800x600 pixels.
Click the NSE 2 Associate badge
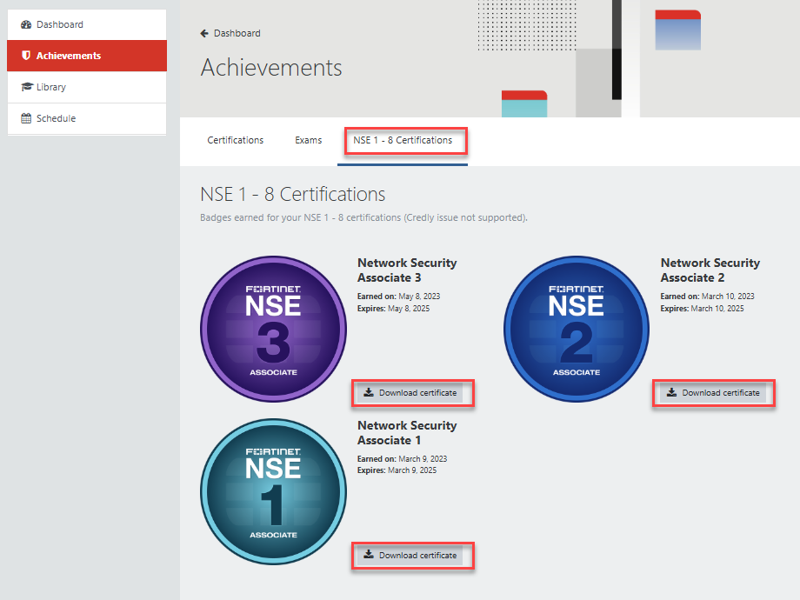(577, 329)
